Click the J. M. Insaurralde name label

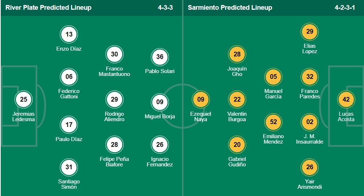point(310,139)
